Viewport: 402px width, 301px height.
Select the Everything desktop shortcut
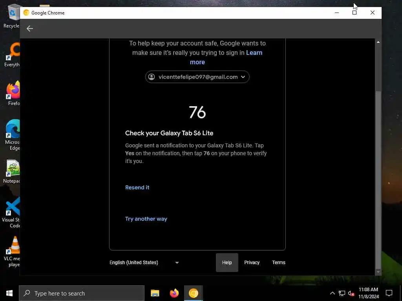click(12, 55)
